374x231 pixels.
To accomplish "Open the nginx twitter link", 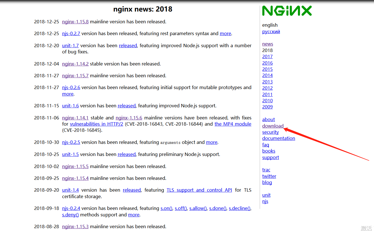I will coord(269,176).
